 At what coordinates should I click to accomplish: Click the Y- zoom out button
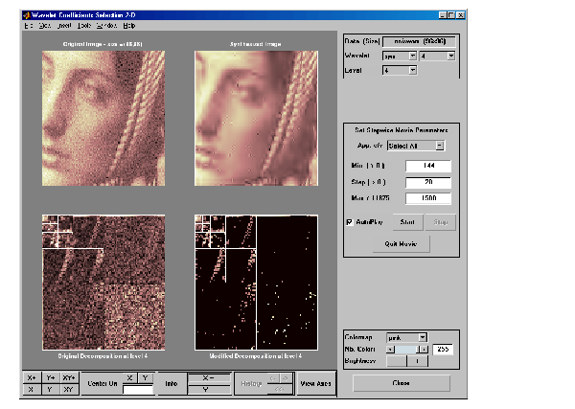click(x=50, y=389)
